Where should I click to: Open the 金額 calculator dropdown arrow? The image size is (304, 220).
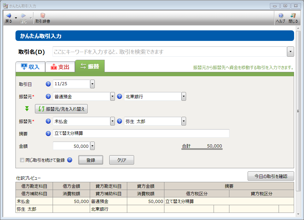(x=92, y=146)
